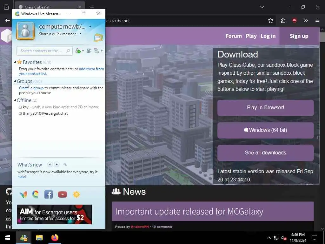Open a new browser tab

click(x=92, y=7)
